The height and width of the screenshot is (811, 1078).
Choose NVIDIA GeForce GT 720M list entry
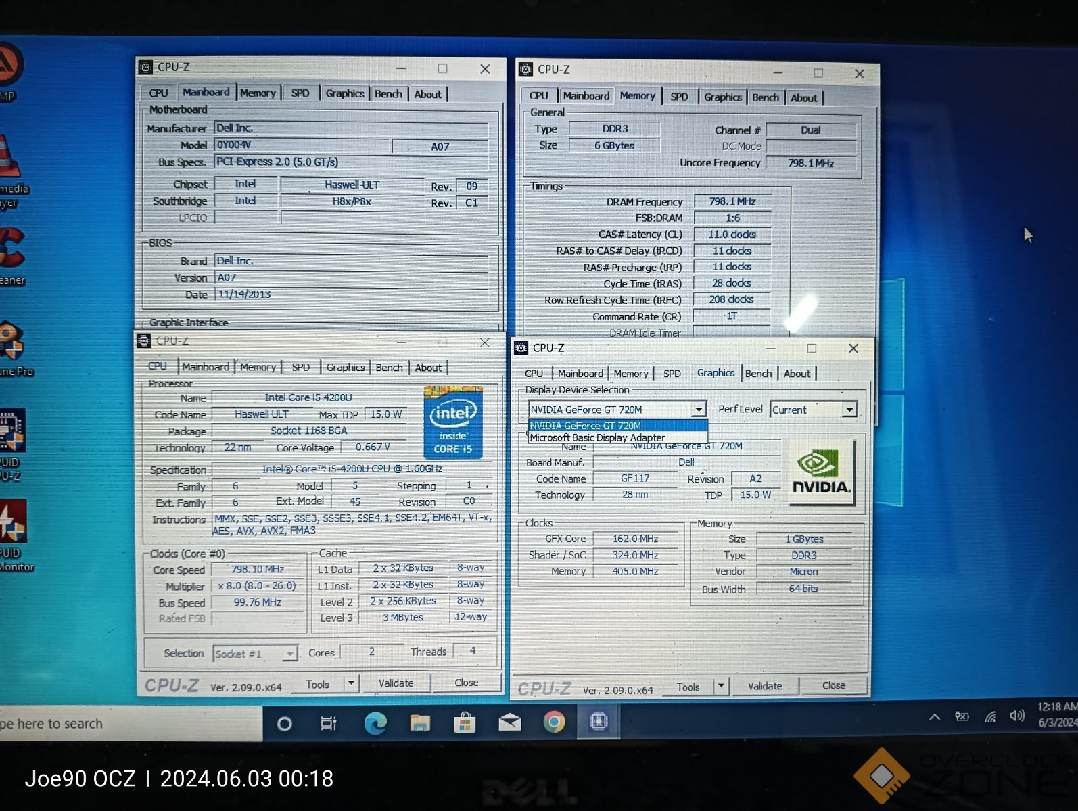pyautogui.click(x=617, y=425)
